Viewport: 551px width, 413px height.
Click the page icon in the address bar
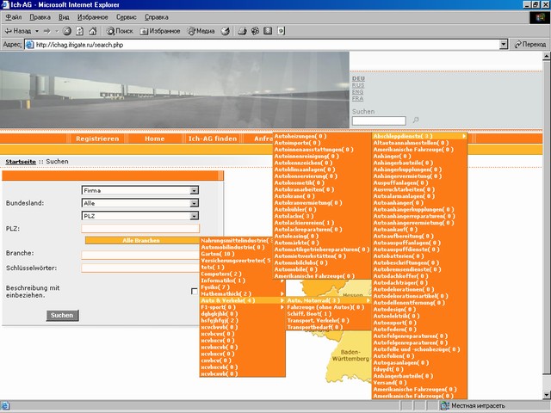tap(30, 45)
